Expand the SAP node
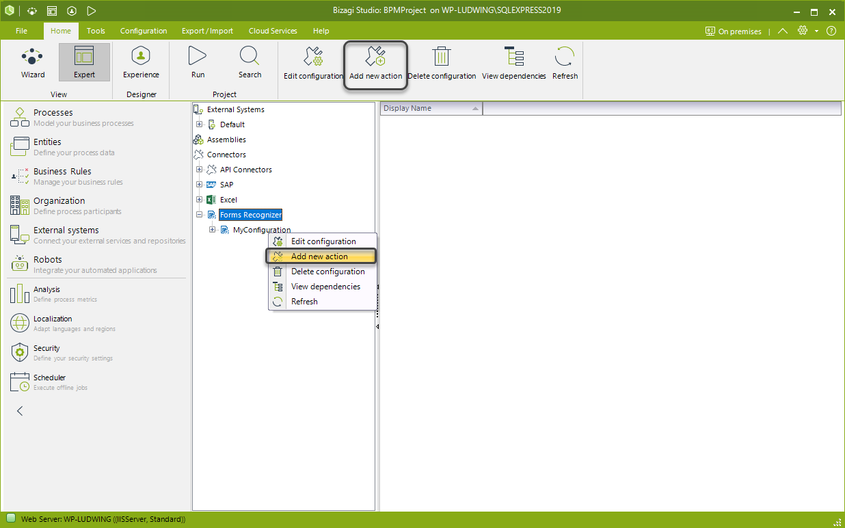 point(199,185)
